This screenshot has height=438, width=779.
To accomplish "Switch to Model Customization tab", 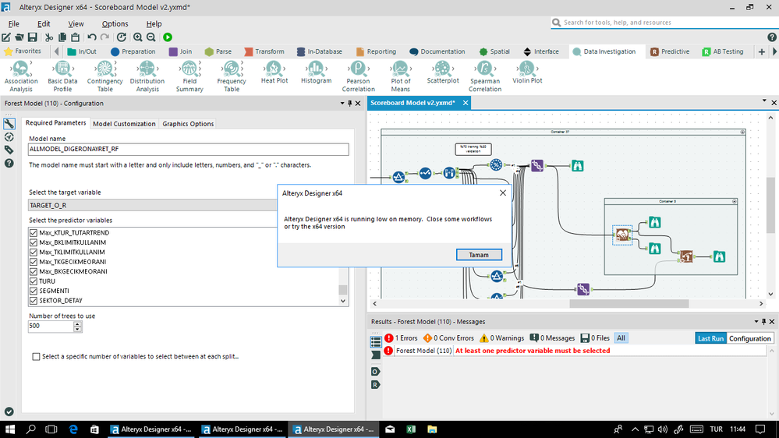I will [x=124, y=124].
